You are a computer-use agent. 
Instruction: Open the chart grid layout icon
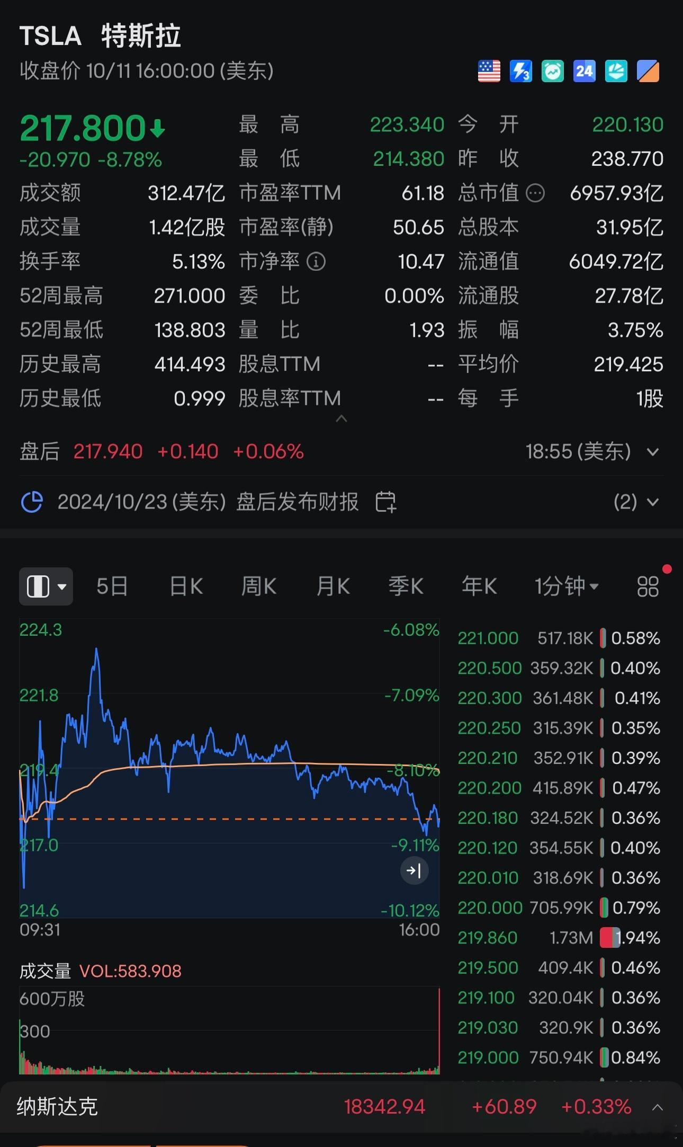tap(648, 586)
